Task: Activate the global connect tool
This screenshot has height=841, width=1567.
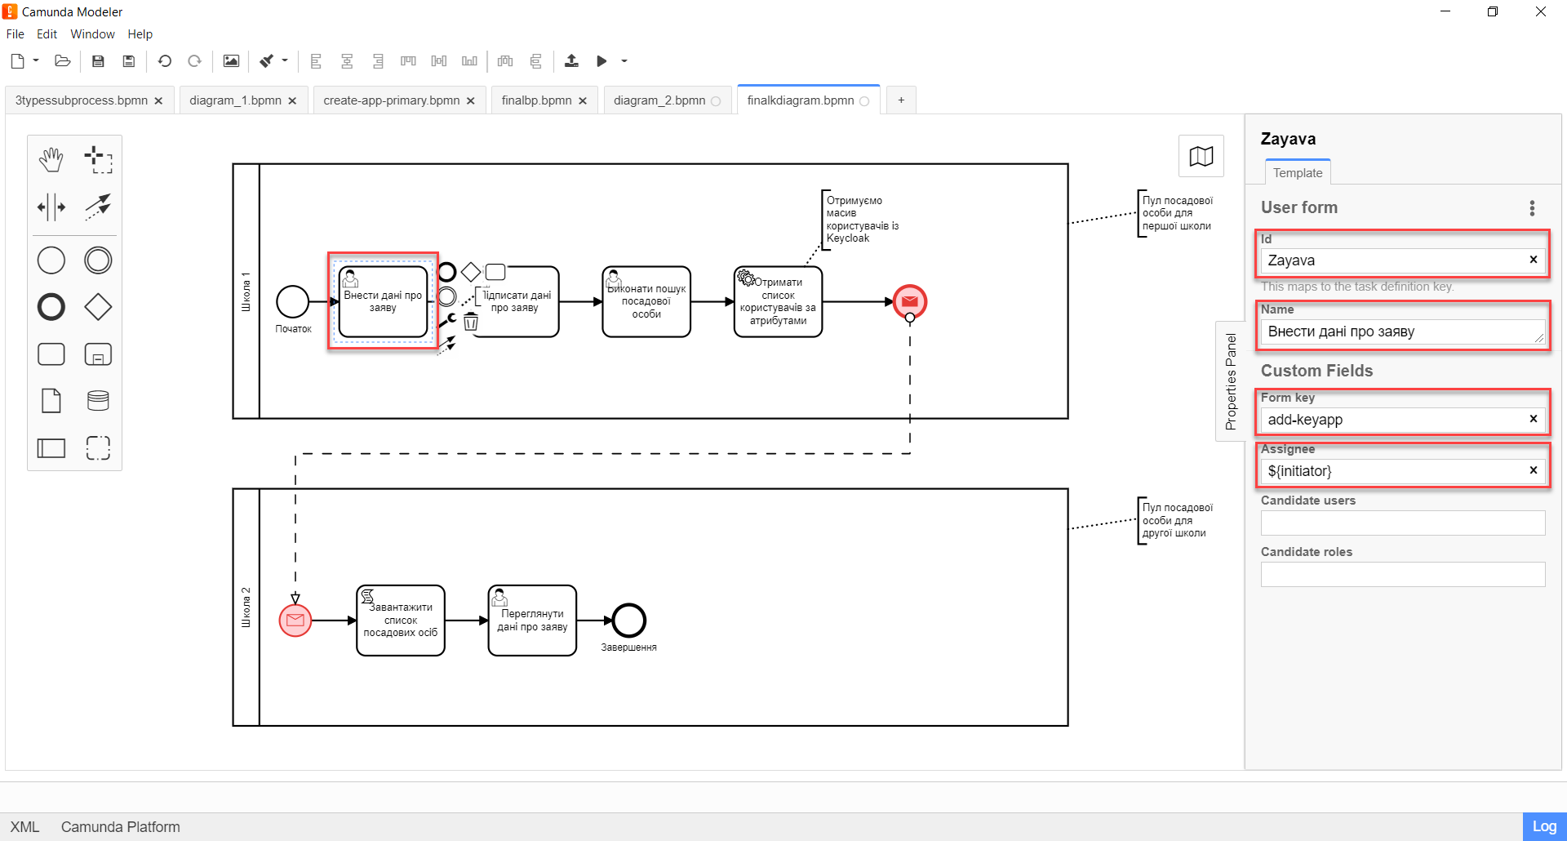Action: [x=98, y=207]
